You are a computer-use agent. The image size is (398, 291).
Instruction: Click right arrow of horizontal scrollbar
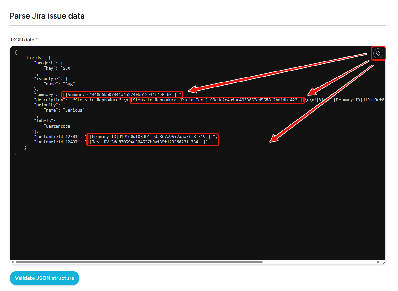(x=378, y=262)
